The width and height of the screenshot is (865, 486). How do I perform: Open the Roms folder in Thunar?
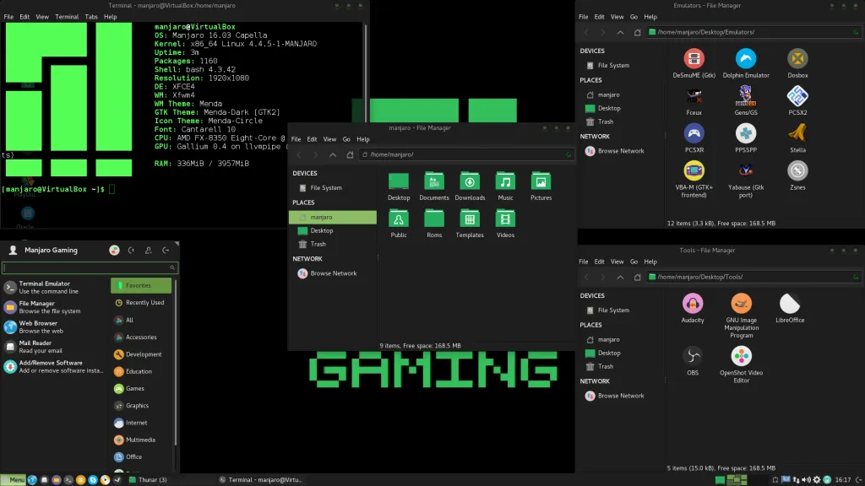[434, 219]
